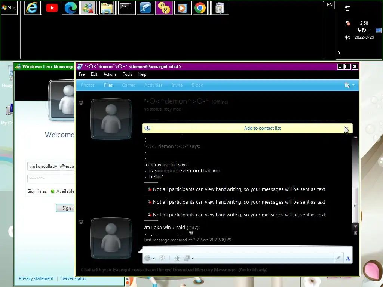This screenshot has height=287, width=383.
Task: Click the 'hello?' chat message
Action: (156, 176)
